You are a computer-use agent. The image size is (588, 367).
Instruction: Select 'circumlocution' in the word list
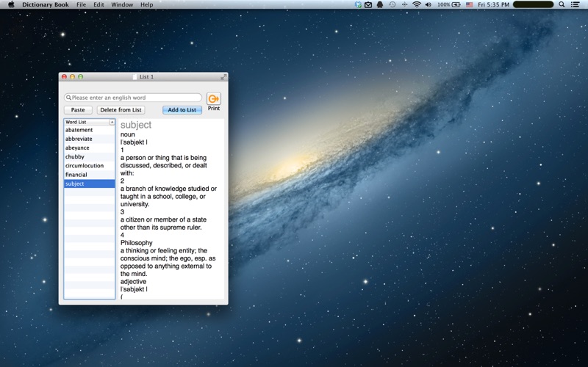(x=85, y=166)
